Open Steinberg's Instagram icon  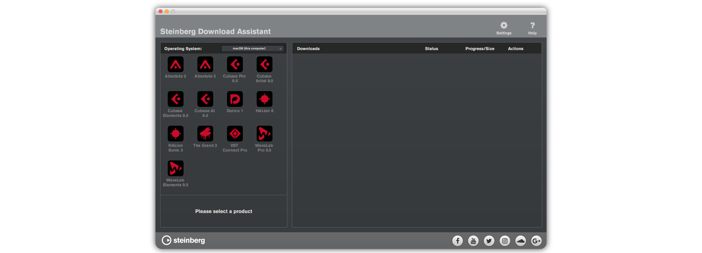click(505, 241)
